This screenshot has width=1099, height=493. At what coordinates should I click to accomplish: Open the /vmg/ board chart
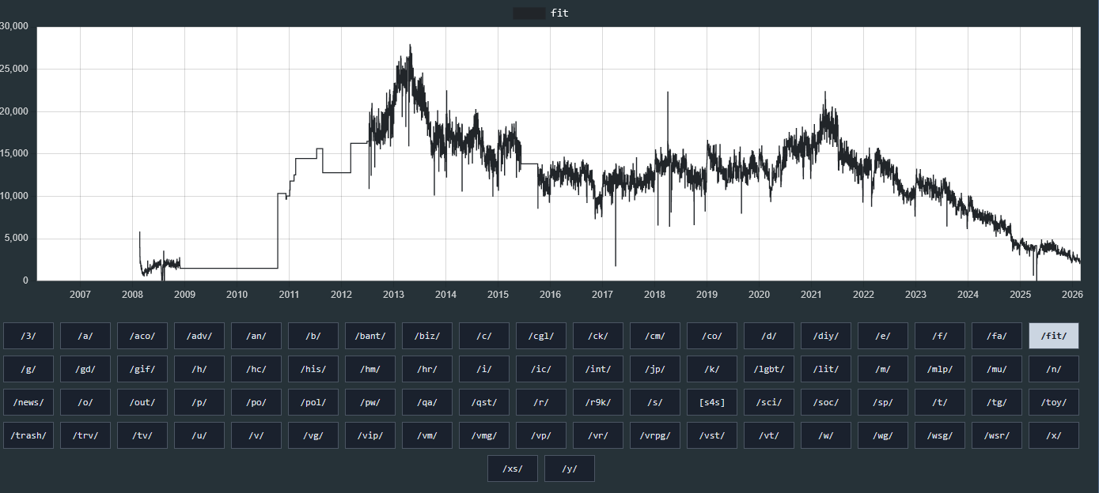(484, 435)
